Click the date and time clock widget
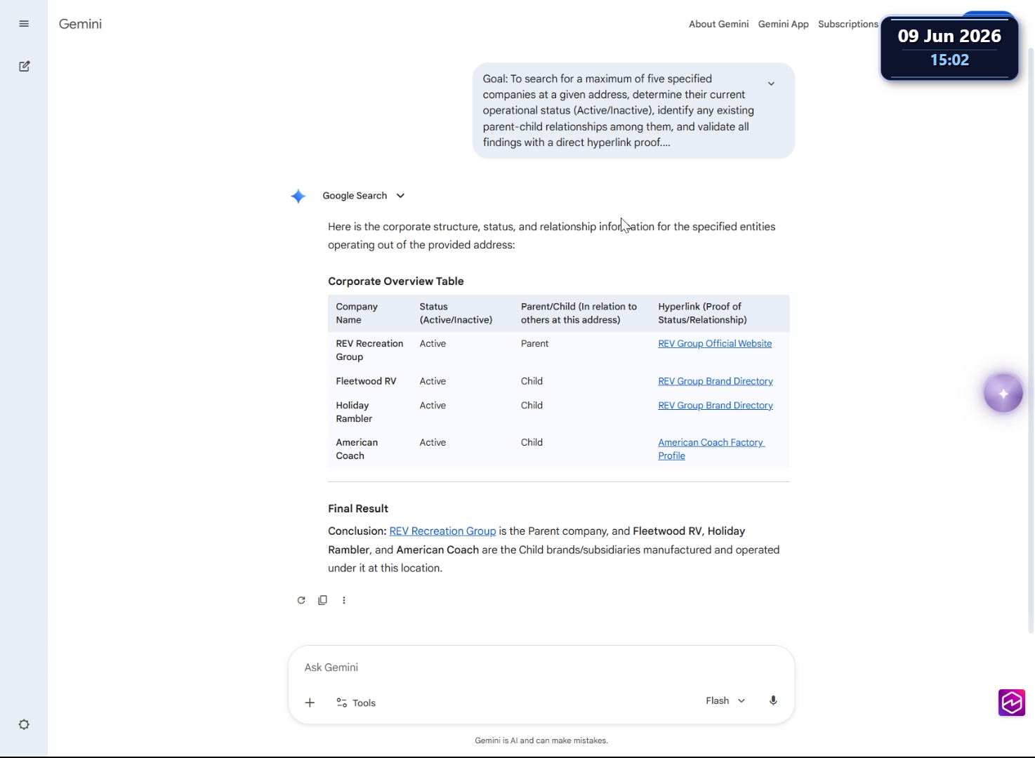The height and width of the screenshot is (758, 1035). 949,48
